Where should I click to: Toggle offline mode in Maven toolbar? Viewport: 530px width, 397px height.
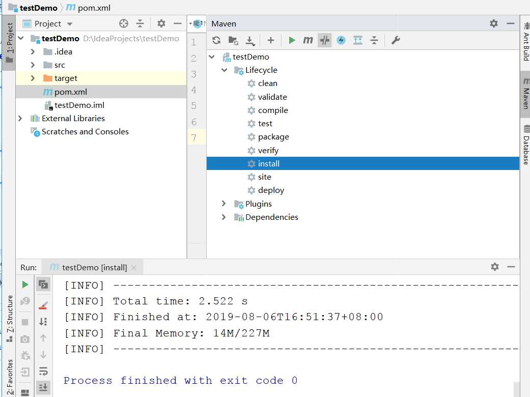pyautogui.click(x=324, y=41)
